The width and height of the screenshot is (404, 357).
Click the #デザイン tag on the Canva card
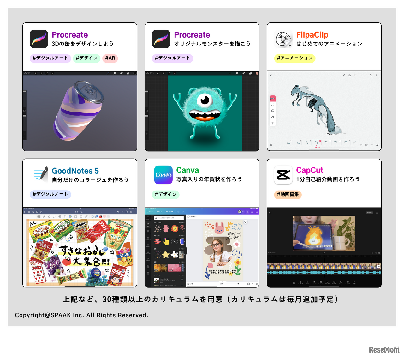point(166,194)
